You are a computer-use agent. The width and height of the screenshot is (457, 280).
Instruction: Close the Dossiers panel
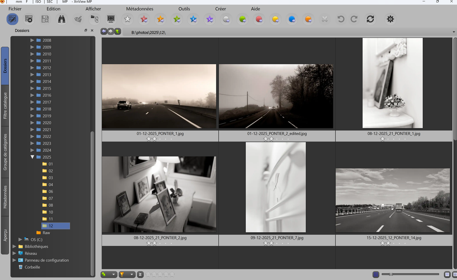[x=92, y=30]
